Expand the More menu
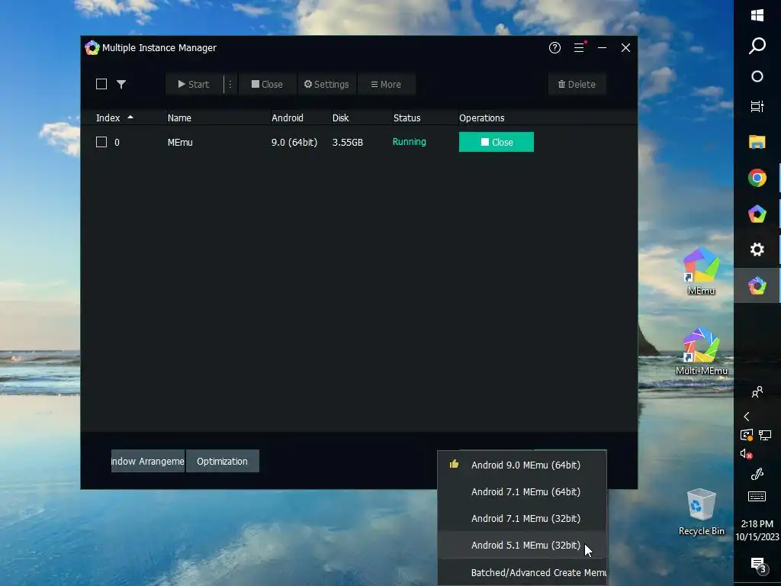The height and width of the screenshot is (586, 781). tap(386, 84)
